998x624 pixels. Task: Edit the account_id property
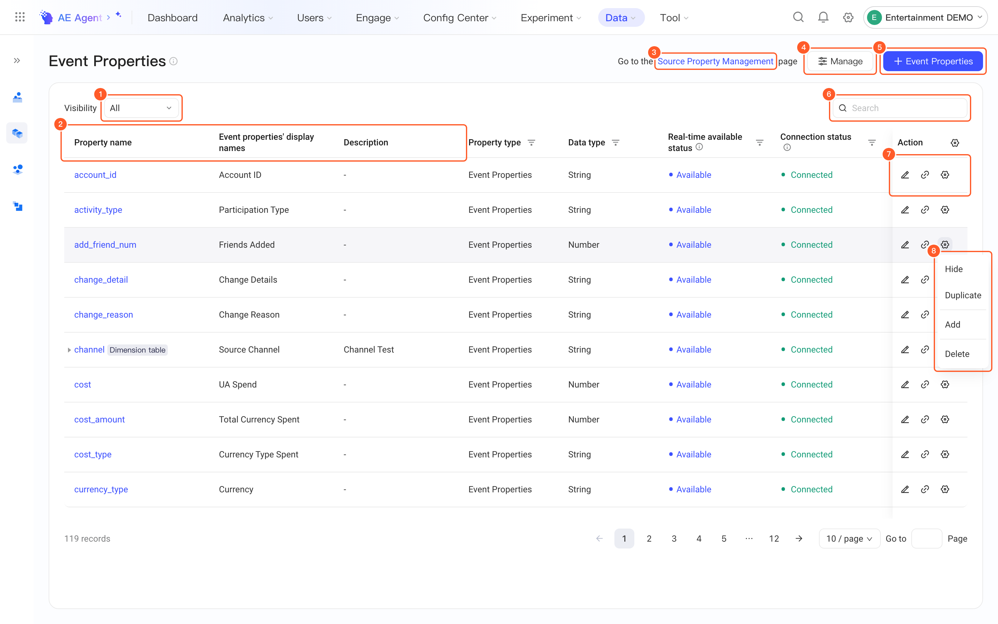click(x=905, y=175)
